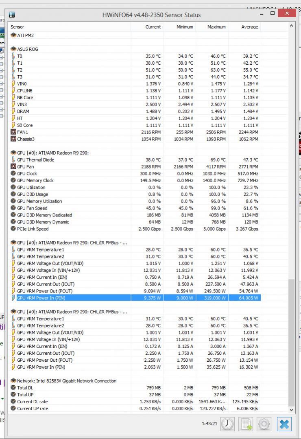Click the DRAM voltage bolt icon
The width and height of the screenshot is (301, 439).
tap(13, 111)
